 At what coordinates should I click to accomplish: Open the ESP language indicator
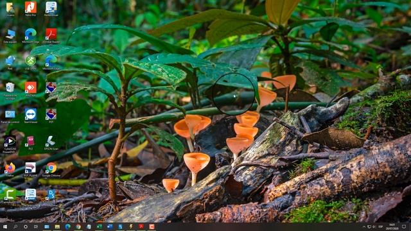click(381, 227)
